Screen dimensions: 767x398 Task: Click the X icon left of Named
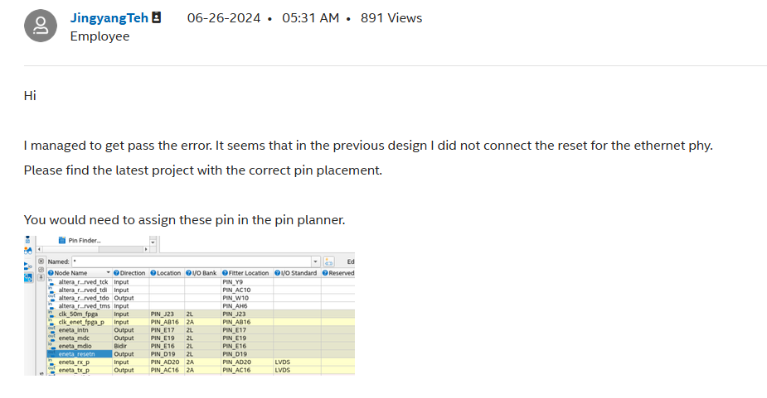[41, 261]
